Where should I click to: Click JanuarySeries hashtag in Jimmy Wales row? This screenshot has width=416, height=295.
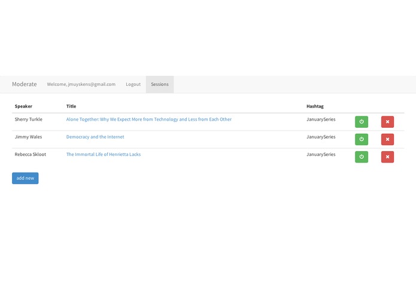[321, 137]
